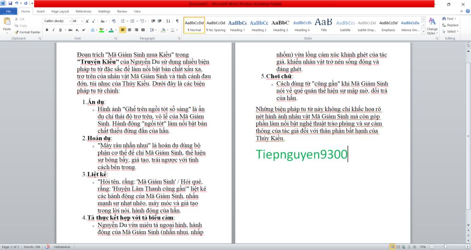Click the Text Effects icon
Image resolution: width=471 pixels, height=250 pixels.
coord(92,30)
